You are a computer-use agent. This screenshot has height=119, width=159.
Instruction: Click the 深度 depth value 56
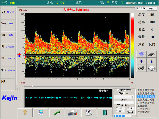(152, 15)
